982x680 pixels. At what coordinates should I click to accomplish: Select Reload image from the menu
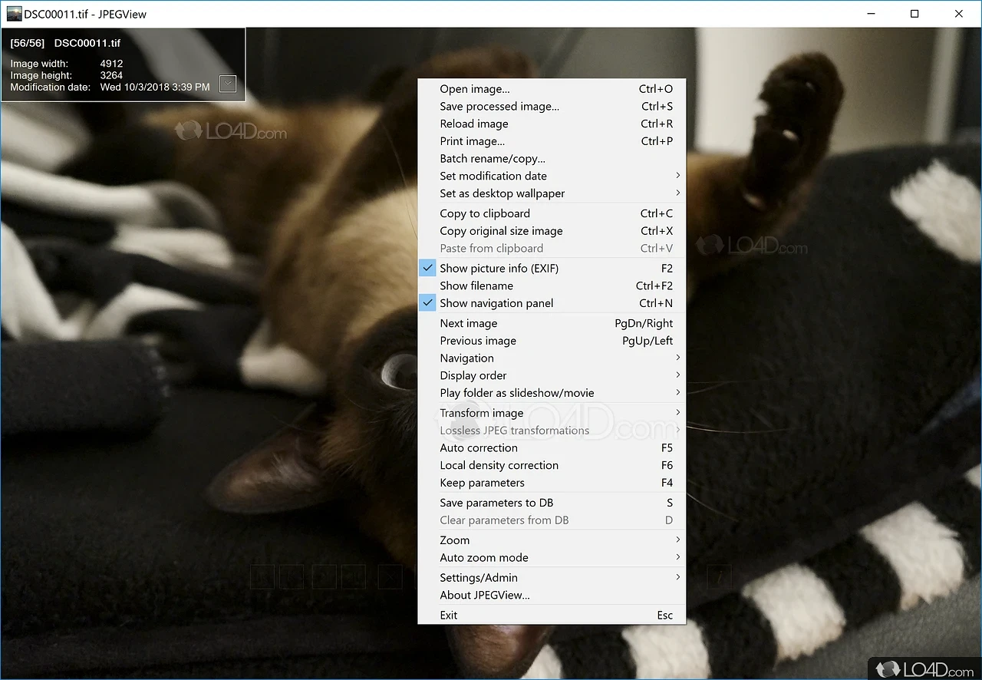(x=473, y=124)
